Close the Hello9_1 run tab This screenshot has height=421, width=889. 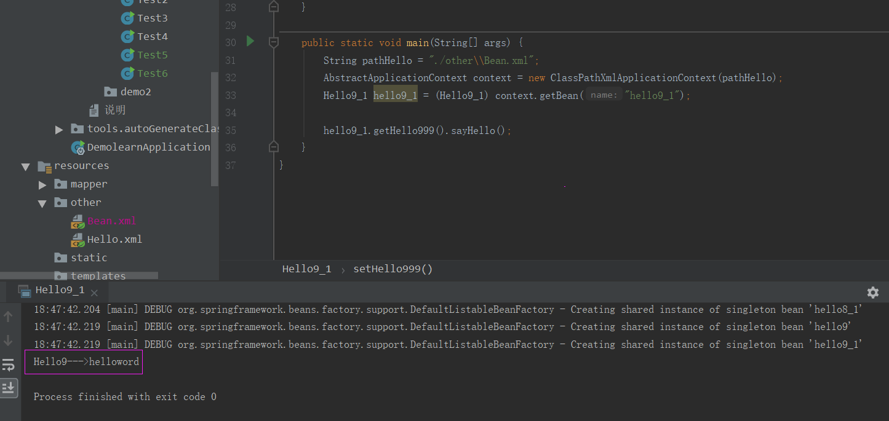pyautogui.click(x=95, y=293)
